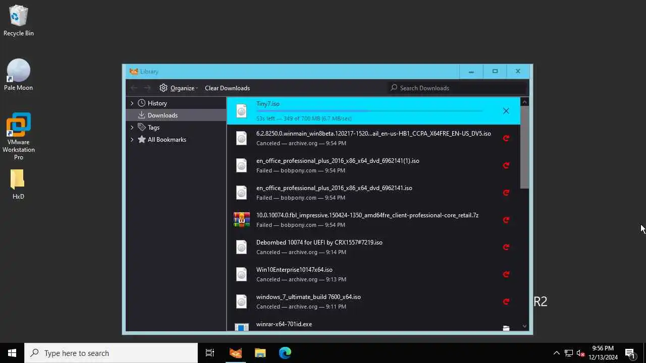This screenshot has height=363, width=646.
Task: Retry the en_office_professional_plus_2016 (1).iso download
Action: coord(506,165)
